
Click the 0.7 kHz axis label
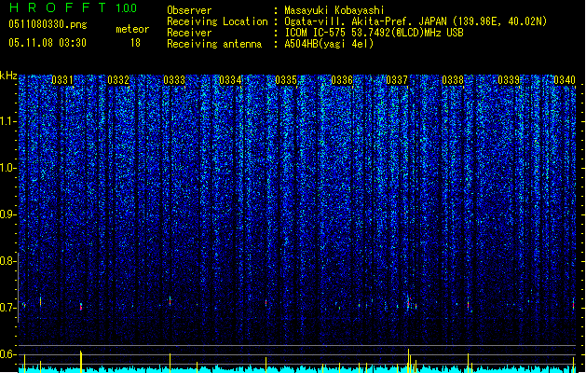pos(8,308)
